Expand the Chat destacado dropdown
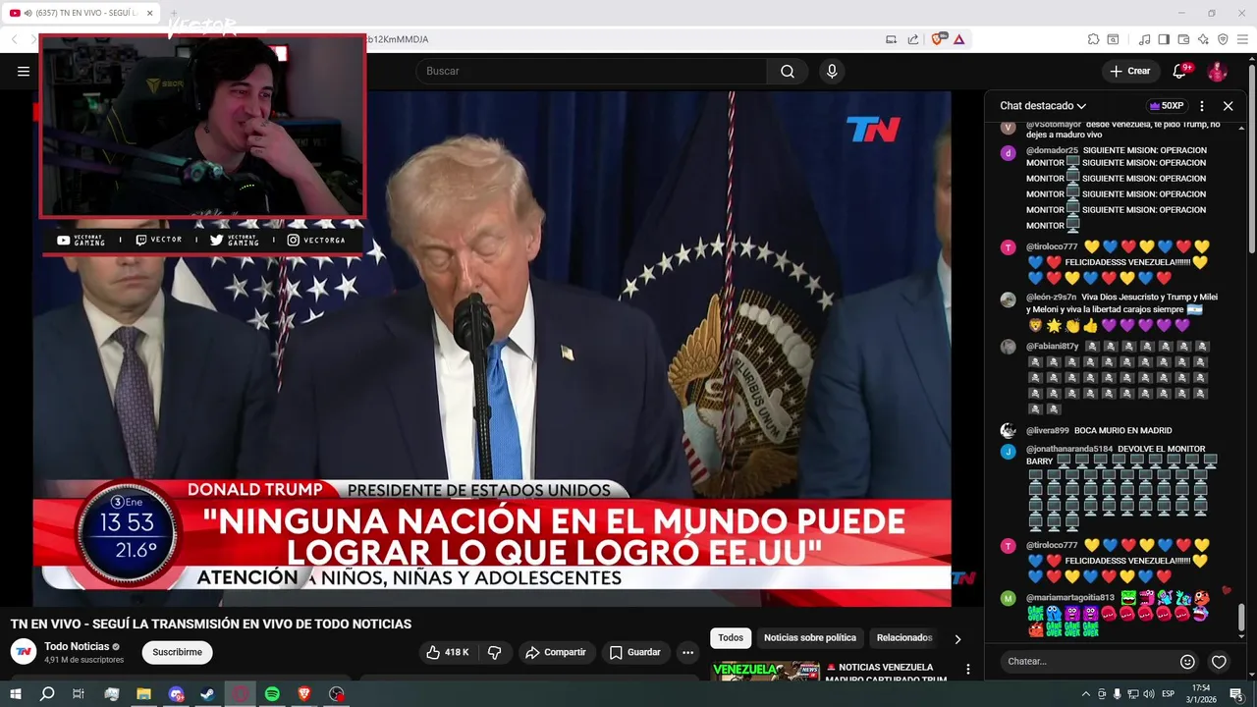This screenshot has height=707, width=1257. point(1043,106)
